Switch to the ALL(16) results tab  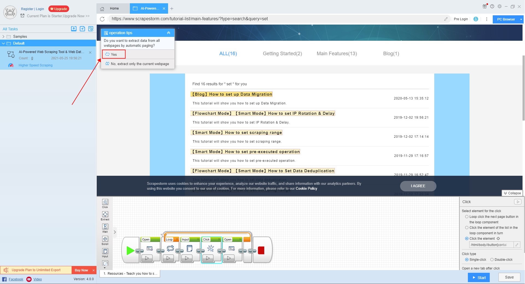[x=228, y=54]
